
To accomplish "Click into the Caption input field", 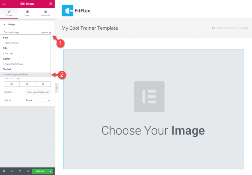I will (38, 92).
